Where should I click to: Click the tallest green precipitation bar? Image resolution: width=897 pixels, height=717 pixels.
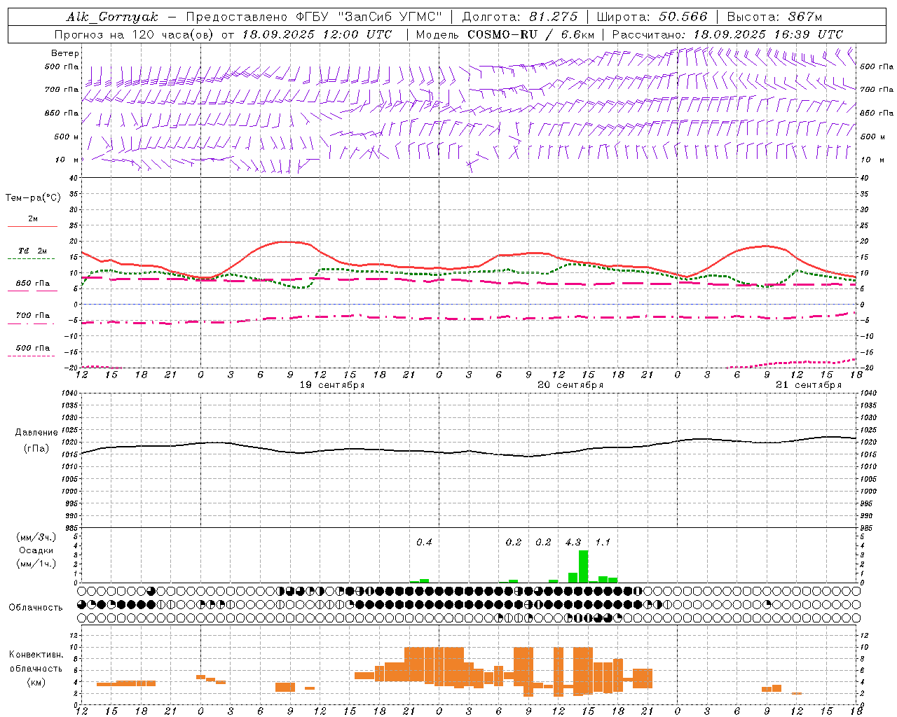pyautogui.click(x=583, y=566)
